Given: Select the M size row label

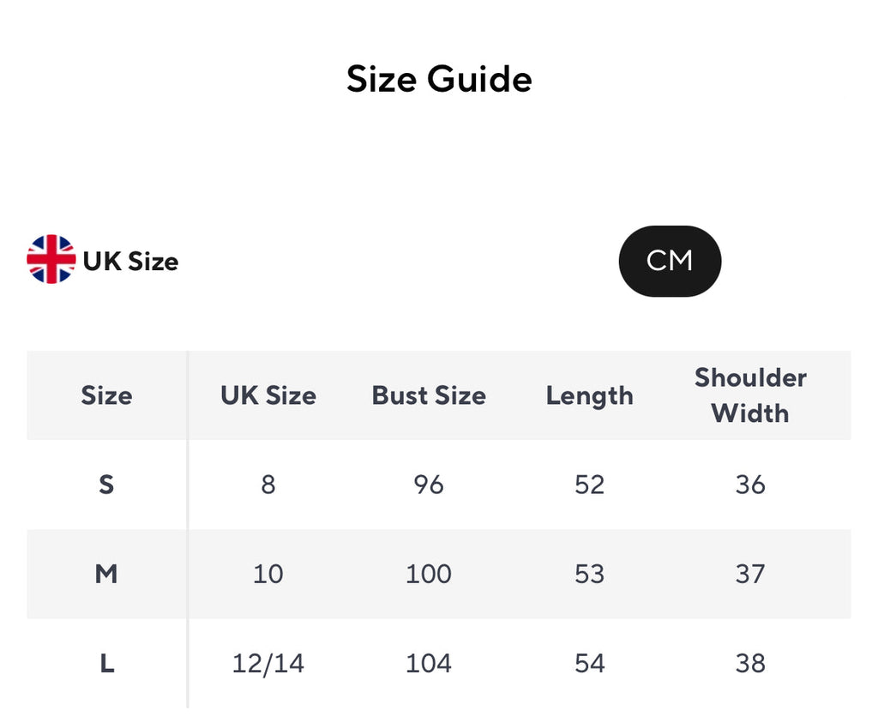Looking at the screenshot, I should 106,574.
